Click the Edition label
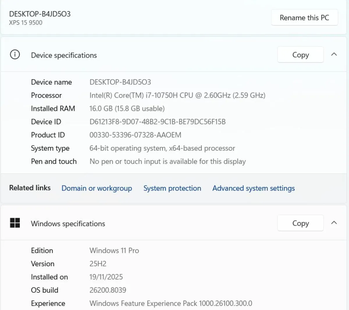 [x=42, y=250]
